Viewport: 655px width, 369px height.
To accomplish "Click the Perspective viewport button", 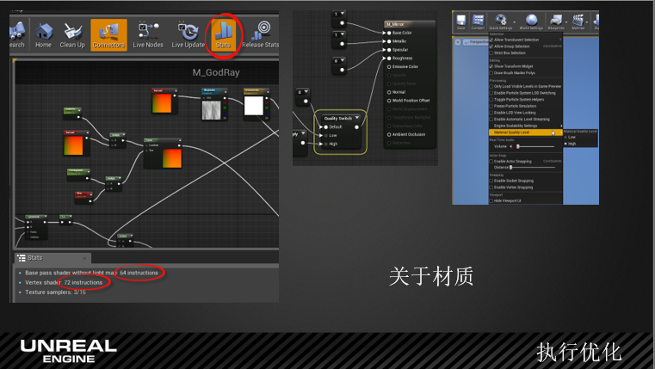I will (476, 42).
